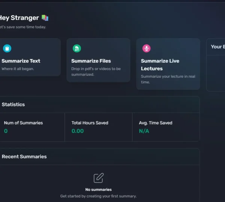Click the Recent Summaries section header

(24, 156)
